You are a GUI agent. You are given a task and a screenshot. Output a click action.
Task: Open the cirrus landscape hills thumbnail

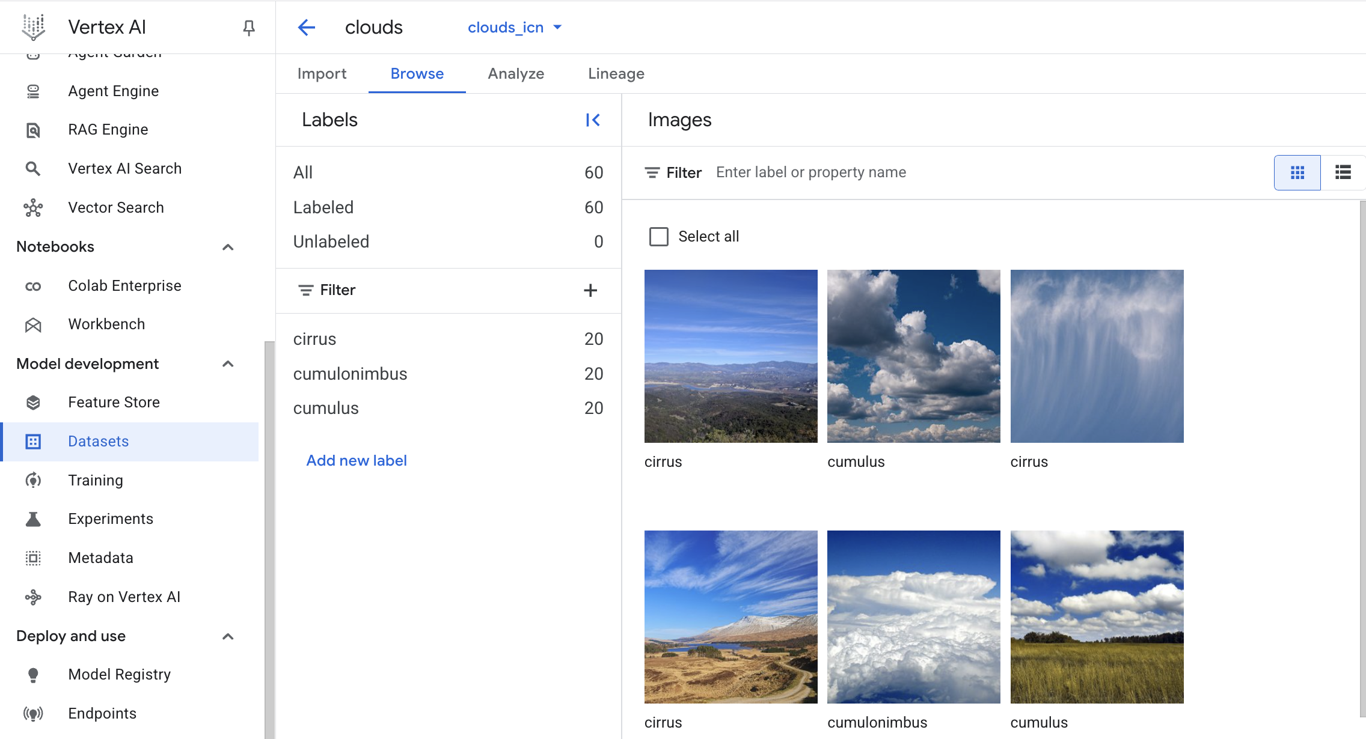pyautogui.click(x=731, y=356)
